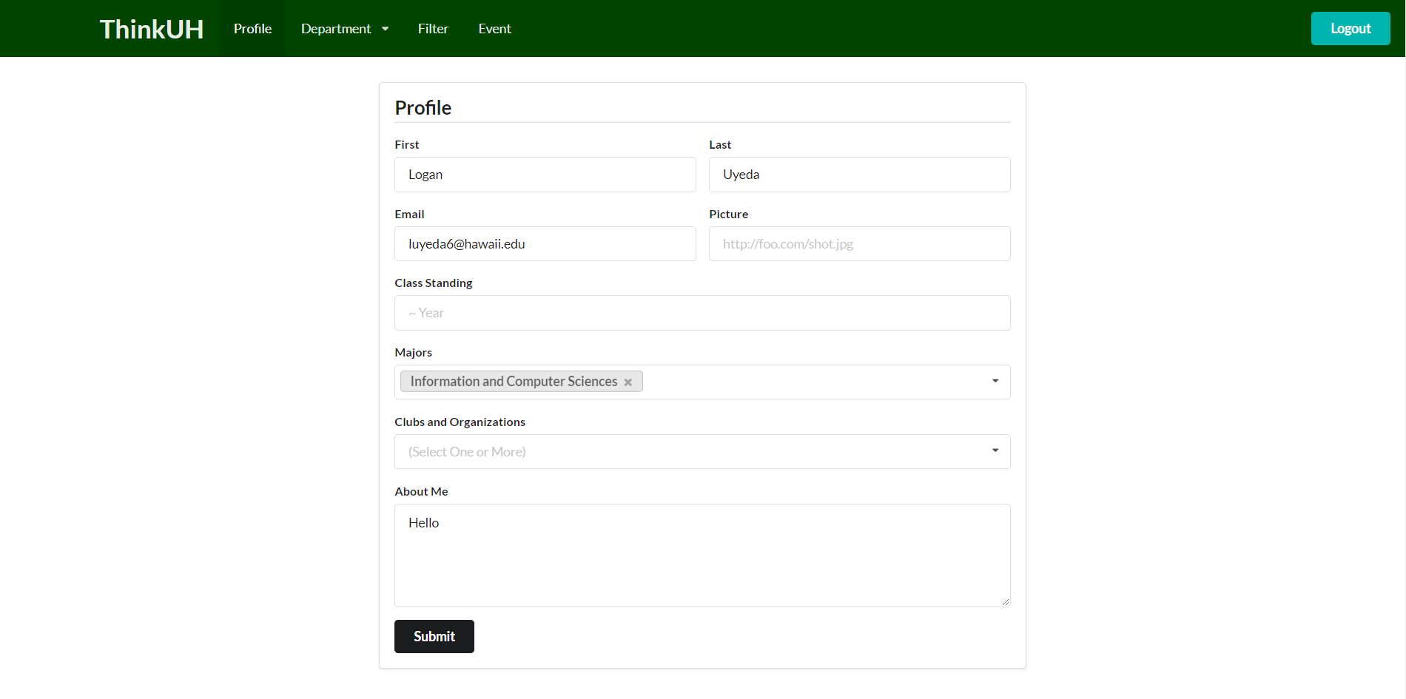Expand the Department menu
Screen dimensions: 1406x699
[336, 29]
